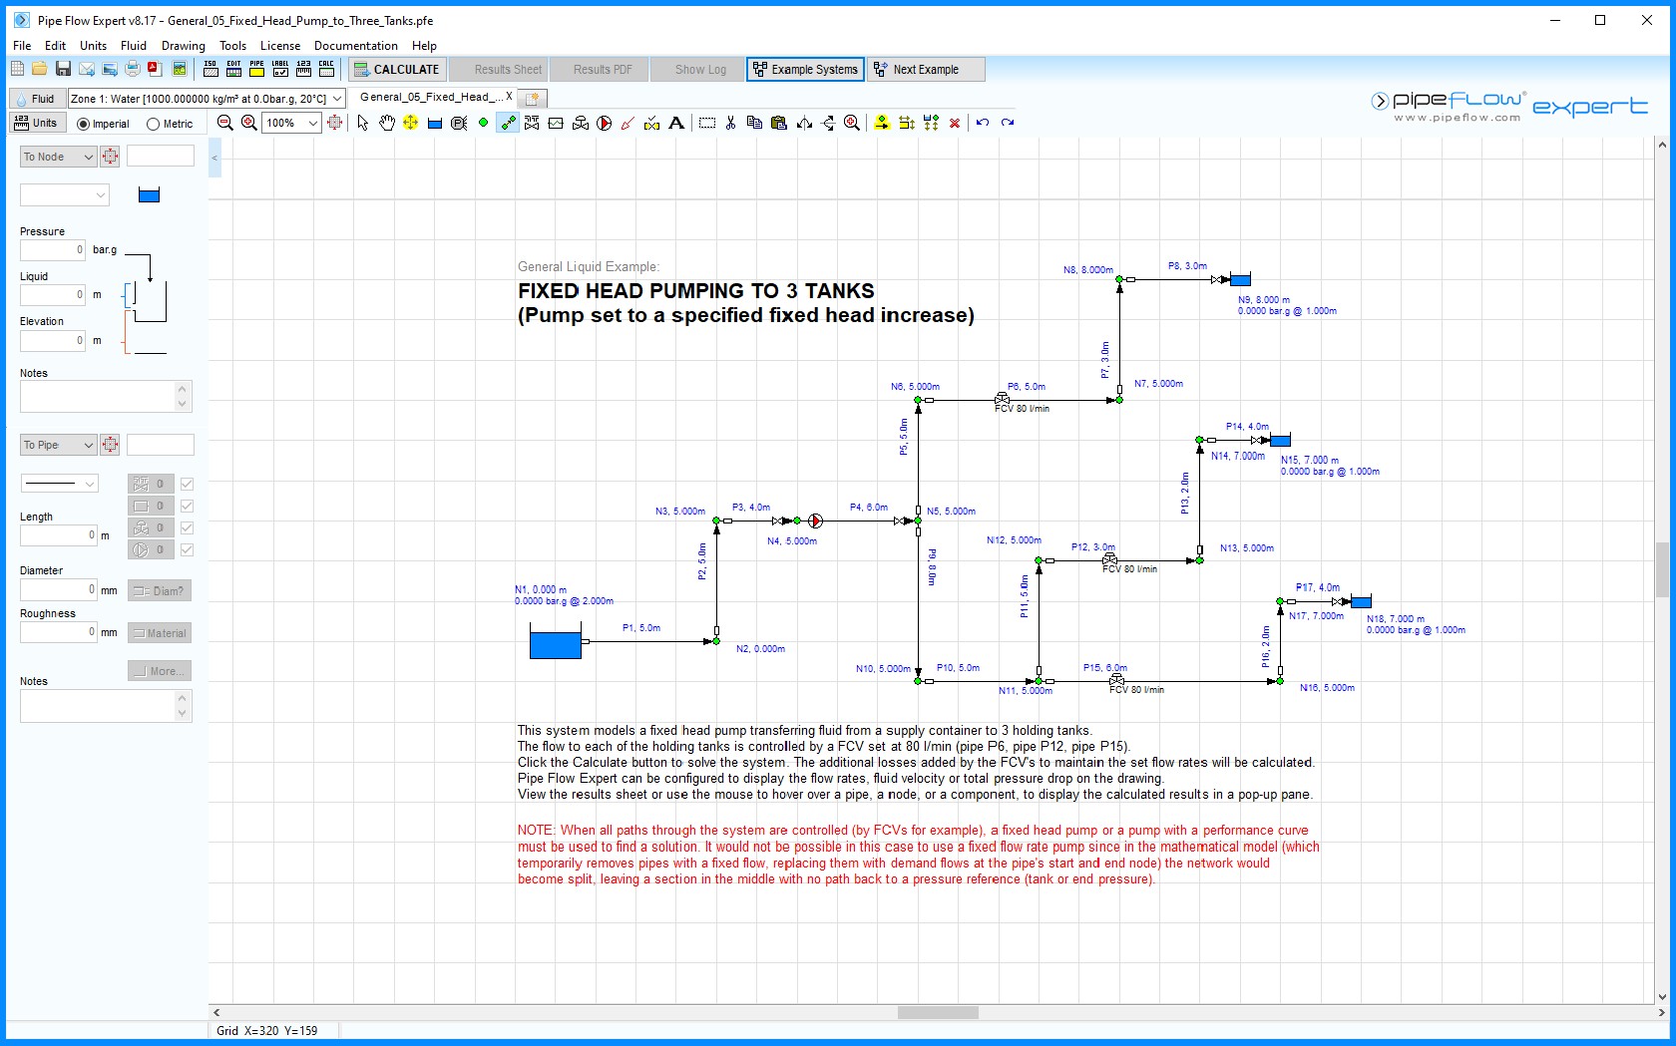Open pipe settings with PIPE icon
This screenshot has height=1046, width=1676.
click(x=257, y=69)
